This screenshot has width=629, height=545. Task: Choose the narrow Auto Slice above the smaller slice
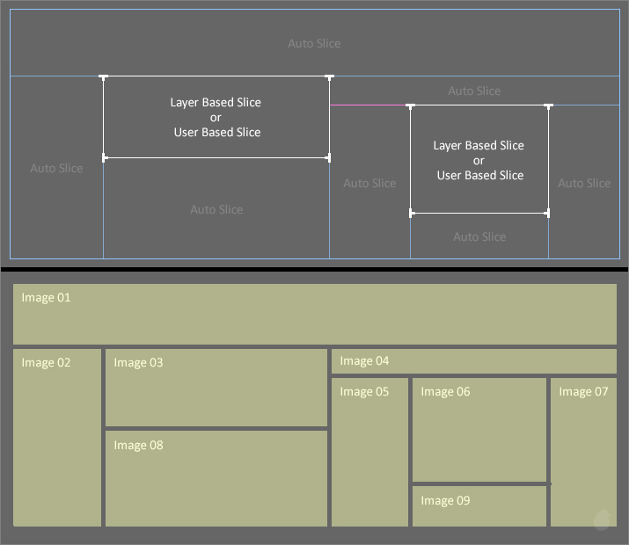[473, 91]
